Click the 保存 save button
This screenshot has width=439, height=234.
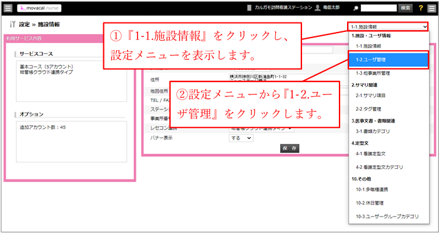(x=290, y=148)
